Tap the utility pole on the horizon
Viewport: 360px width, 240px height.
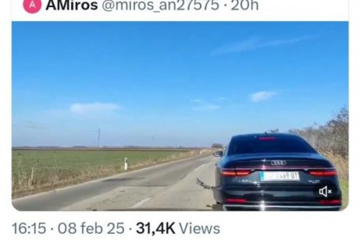(99, 138)
